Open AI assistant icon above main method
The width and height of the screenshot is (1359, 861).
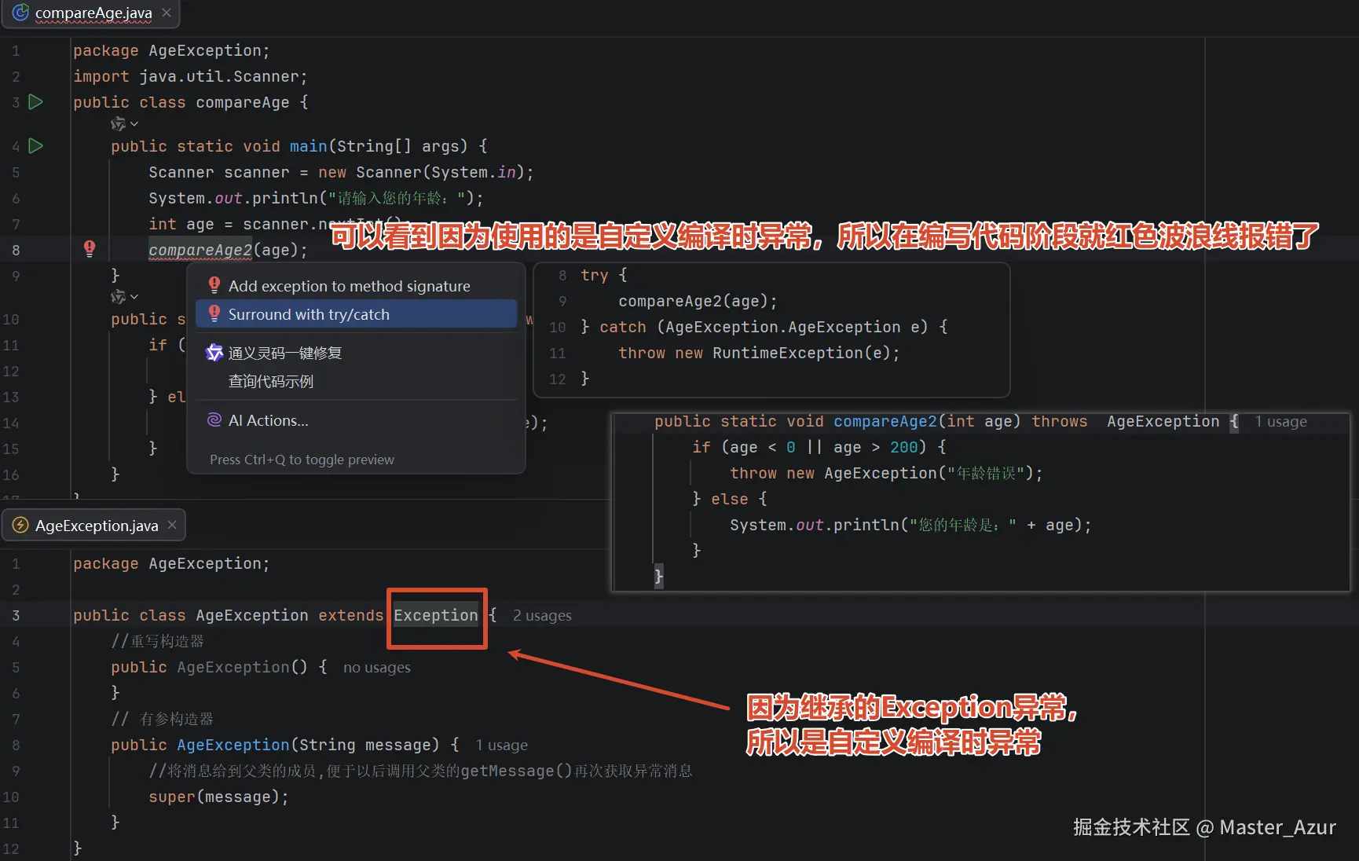(x=118, y=124)
